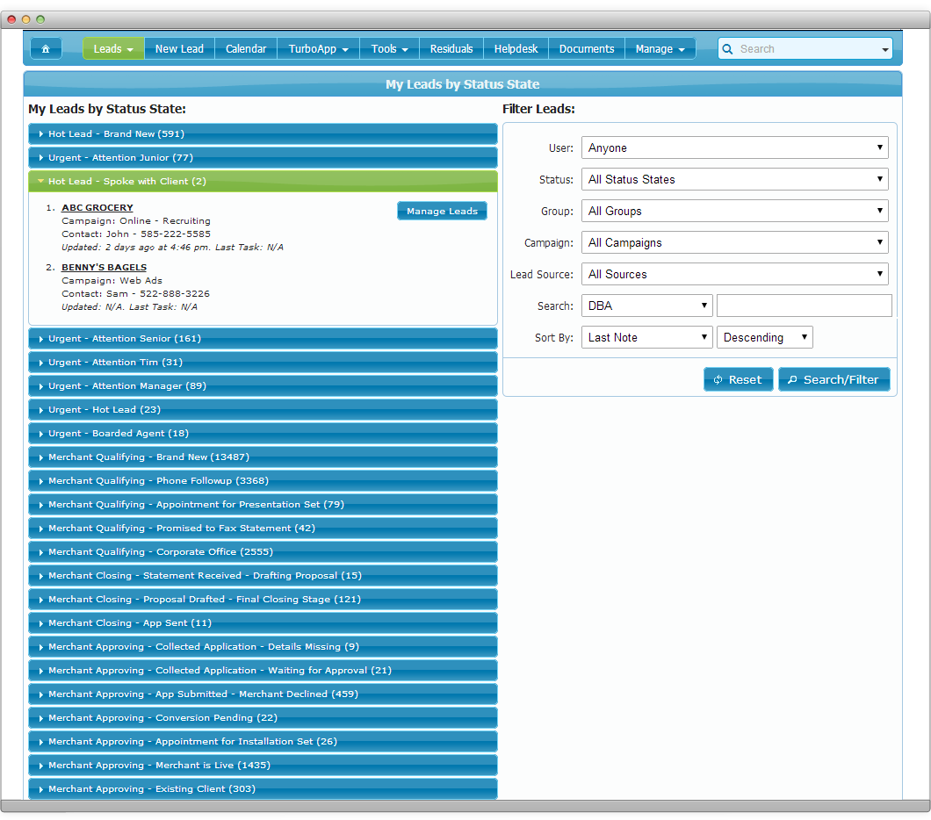The image size is (931, 820).
Task: Expand Urgent - Attention Junior (77)
Action: click(263, 158)
